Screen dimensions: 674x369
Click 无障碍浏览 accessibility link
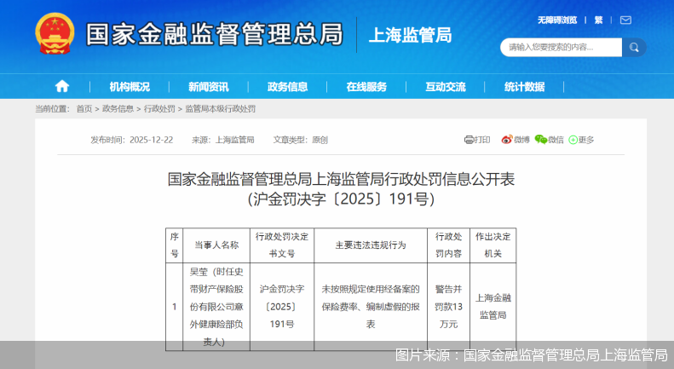tap(557, 20)
